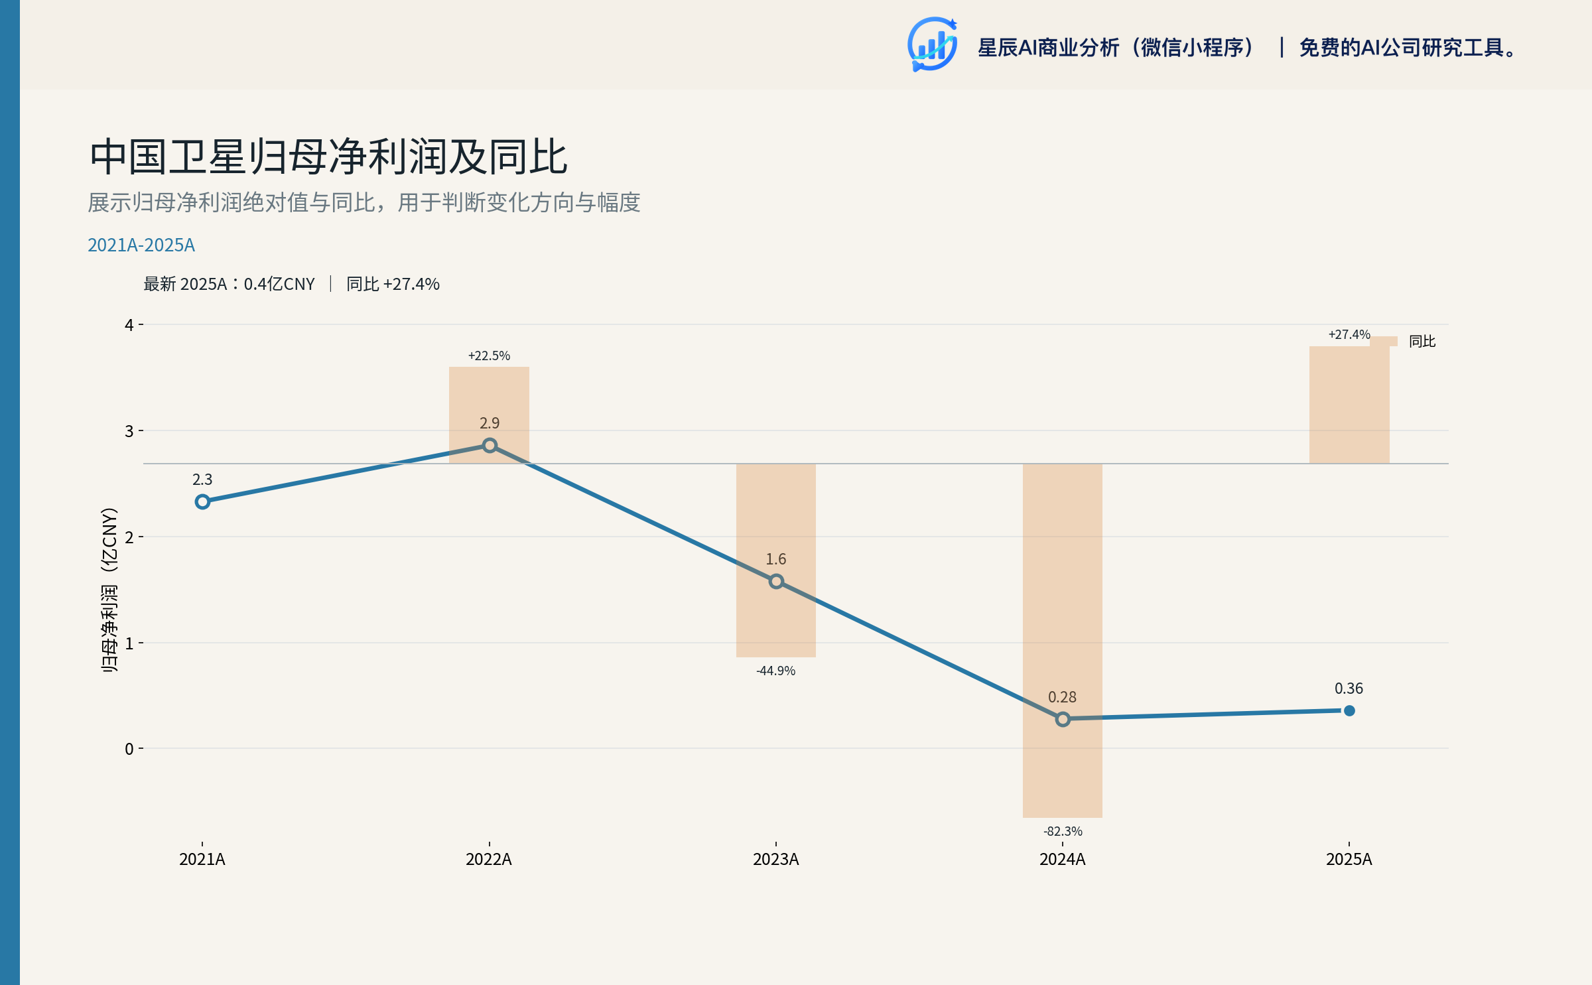Click the 2021A x-axis label
Viewport: 1592px width, 985px height.
coord(202,859)
